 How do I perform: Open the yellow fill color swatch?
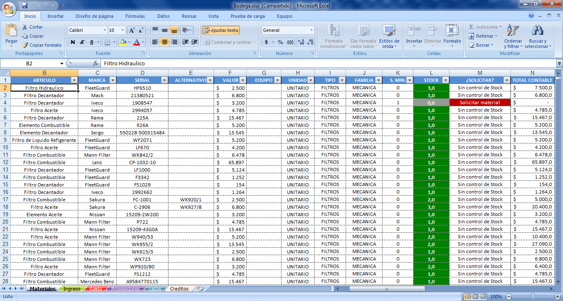click(x=122, y=42)
